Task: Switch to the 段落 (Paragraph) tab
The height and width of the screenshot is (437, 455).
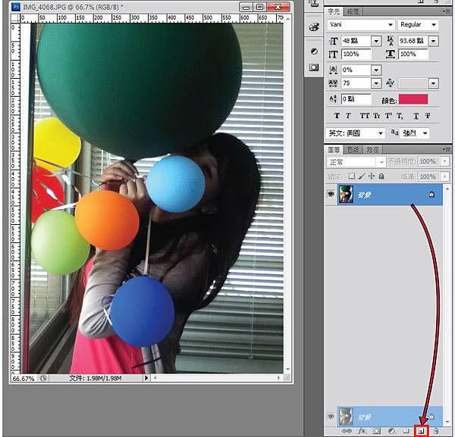Action: [353, 11]
